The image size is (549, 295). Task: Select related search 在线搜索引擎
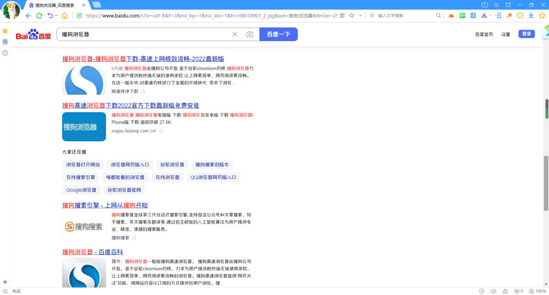[81, 177]
